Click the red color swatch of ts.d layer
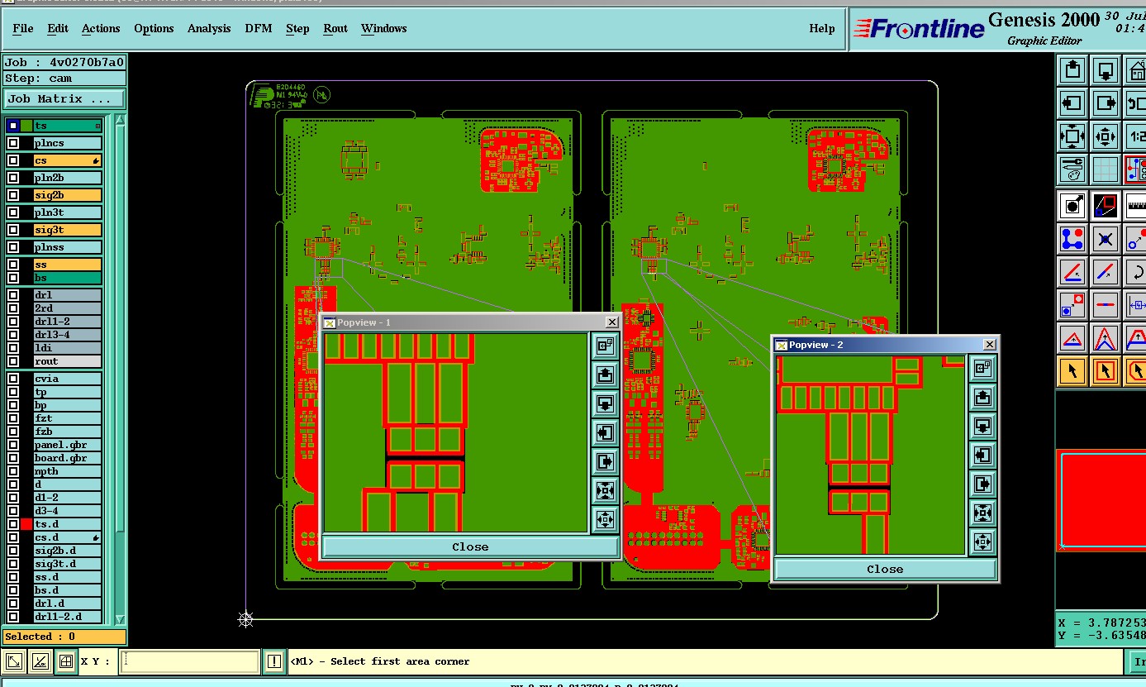1146x687 pixels. click(x=26, y=524)
